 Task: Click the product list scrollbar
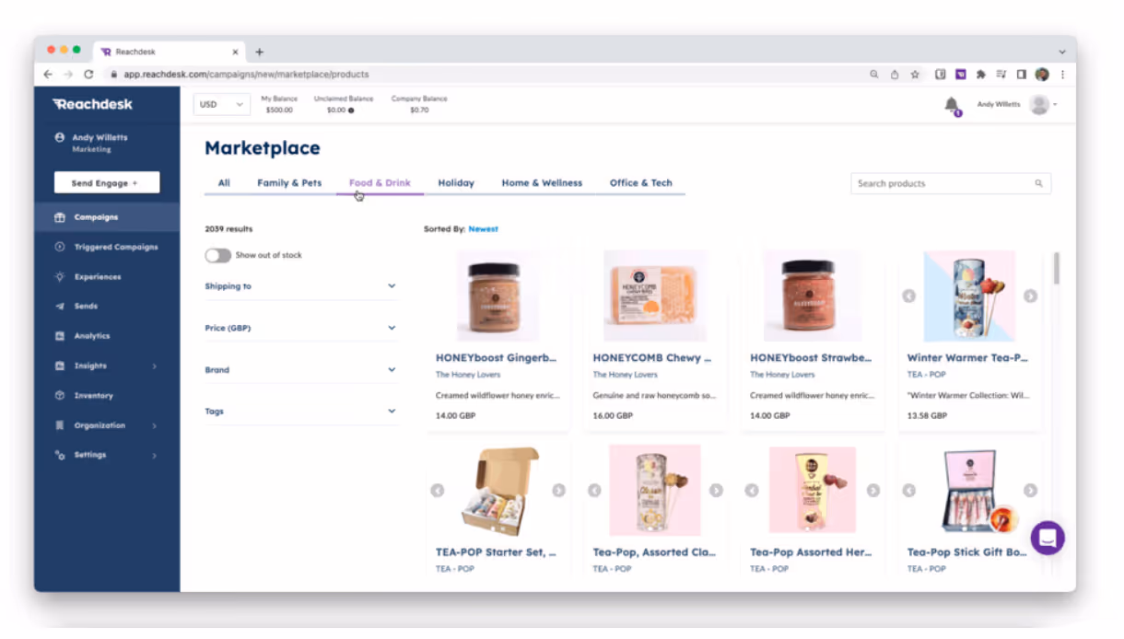coord(1056,269)
